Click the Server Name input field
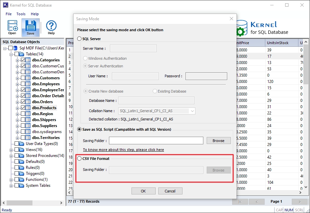 coord(133,48)
